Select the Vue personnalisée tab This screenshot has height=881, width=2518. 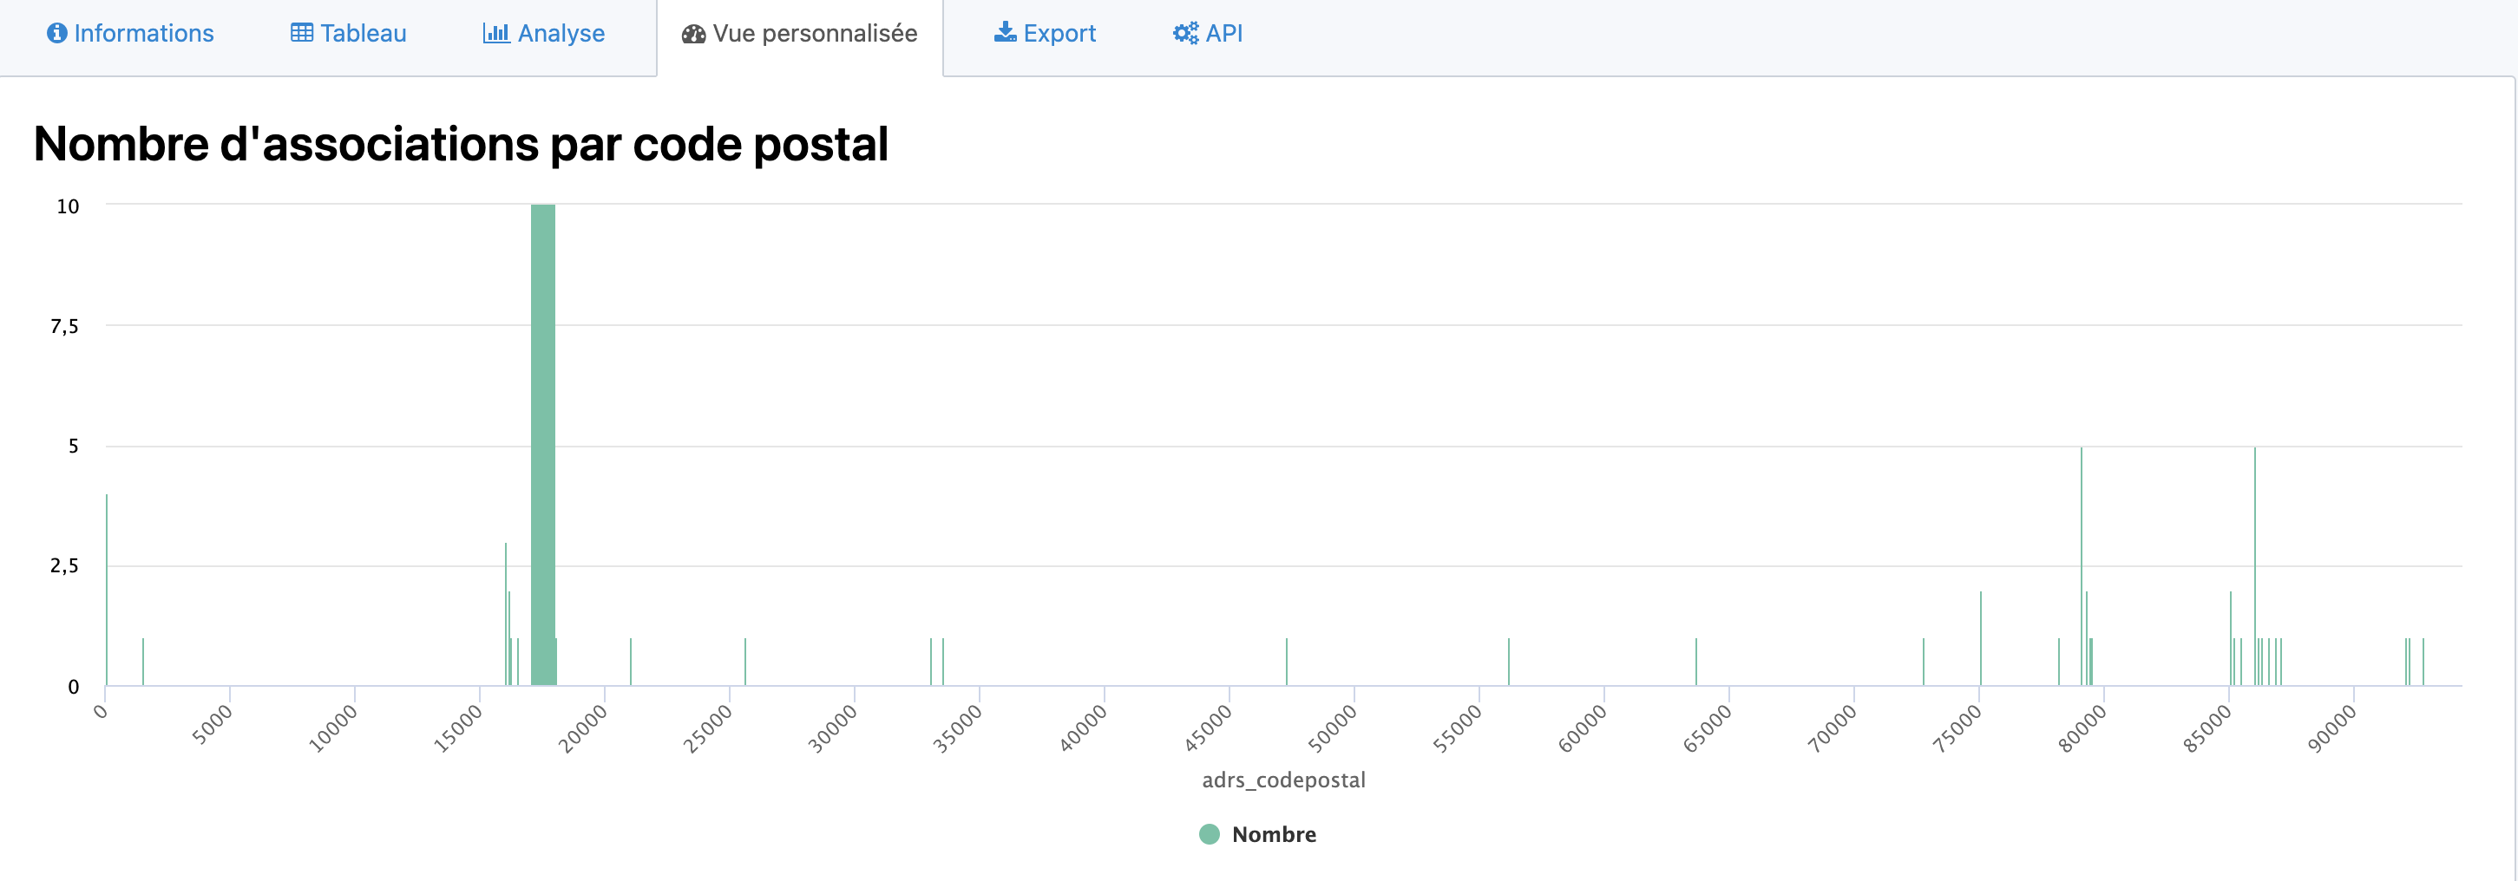click(814, 33)
